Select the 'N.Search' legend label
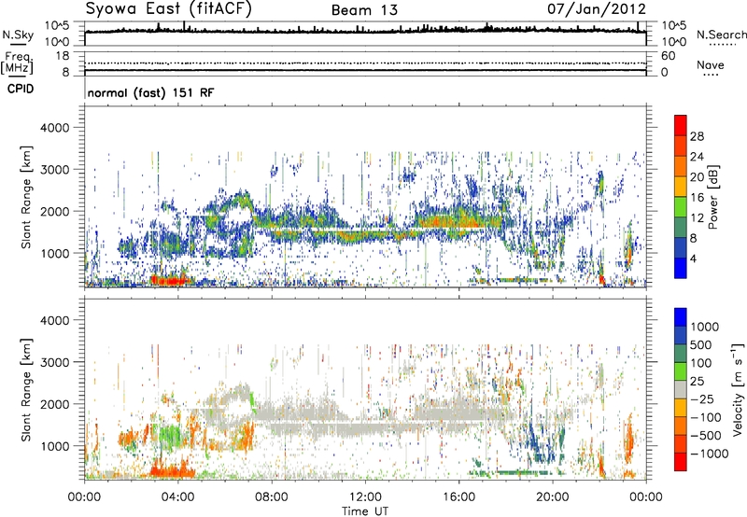 click(721, 35)
